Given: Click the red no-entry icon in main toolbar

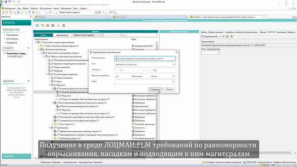Looking at the screenshot, I should point(33,12).
